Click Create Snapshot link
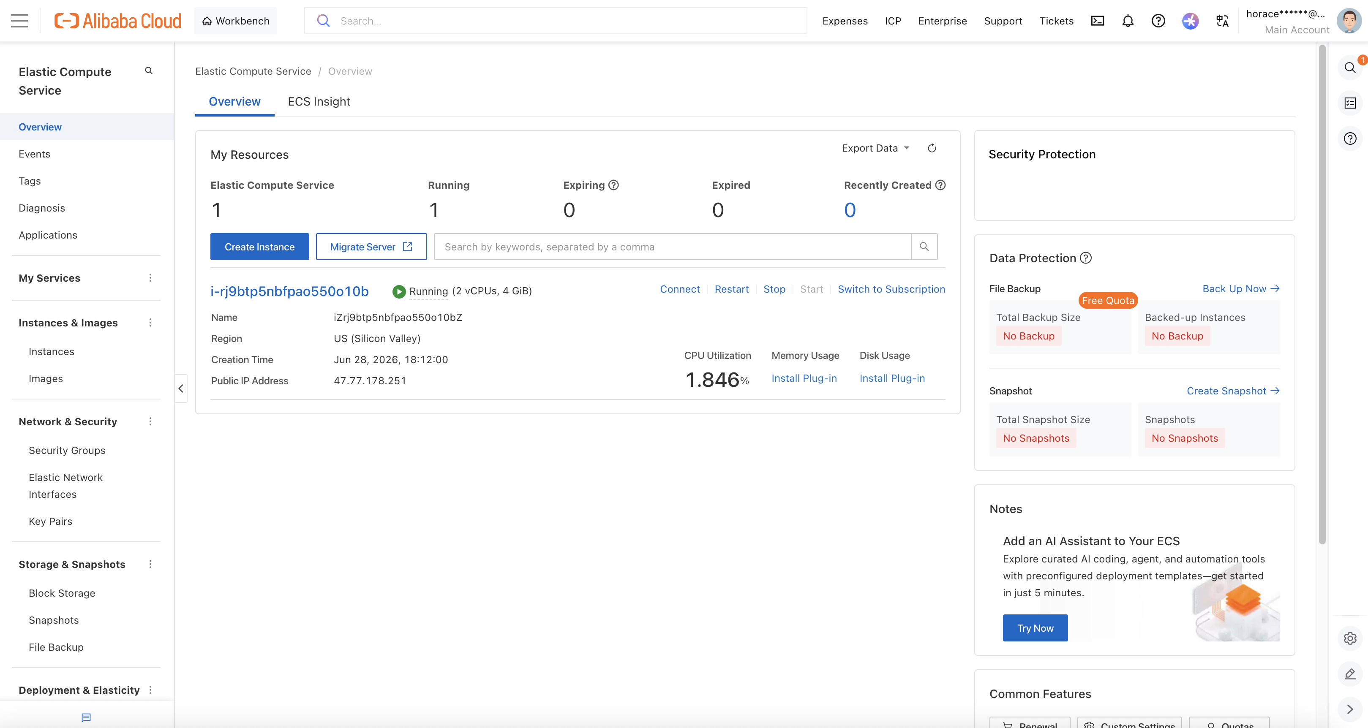The width and height of the screenshot is (1368, 728). 1233,391
